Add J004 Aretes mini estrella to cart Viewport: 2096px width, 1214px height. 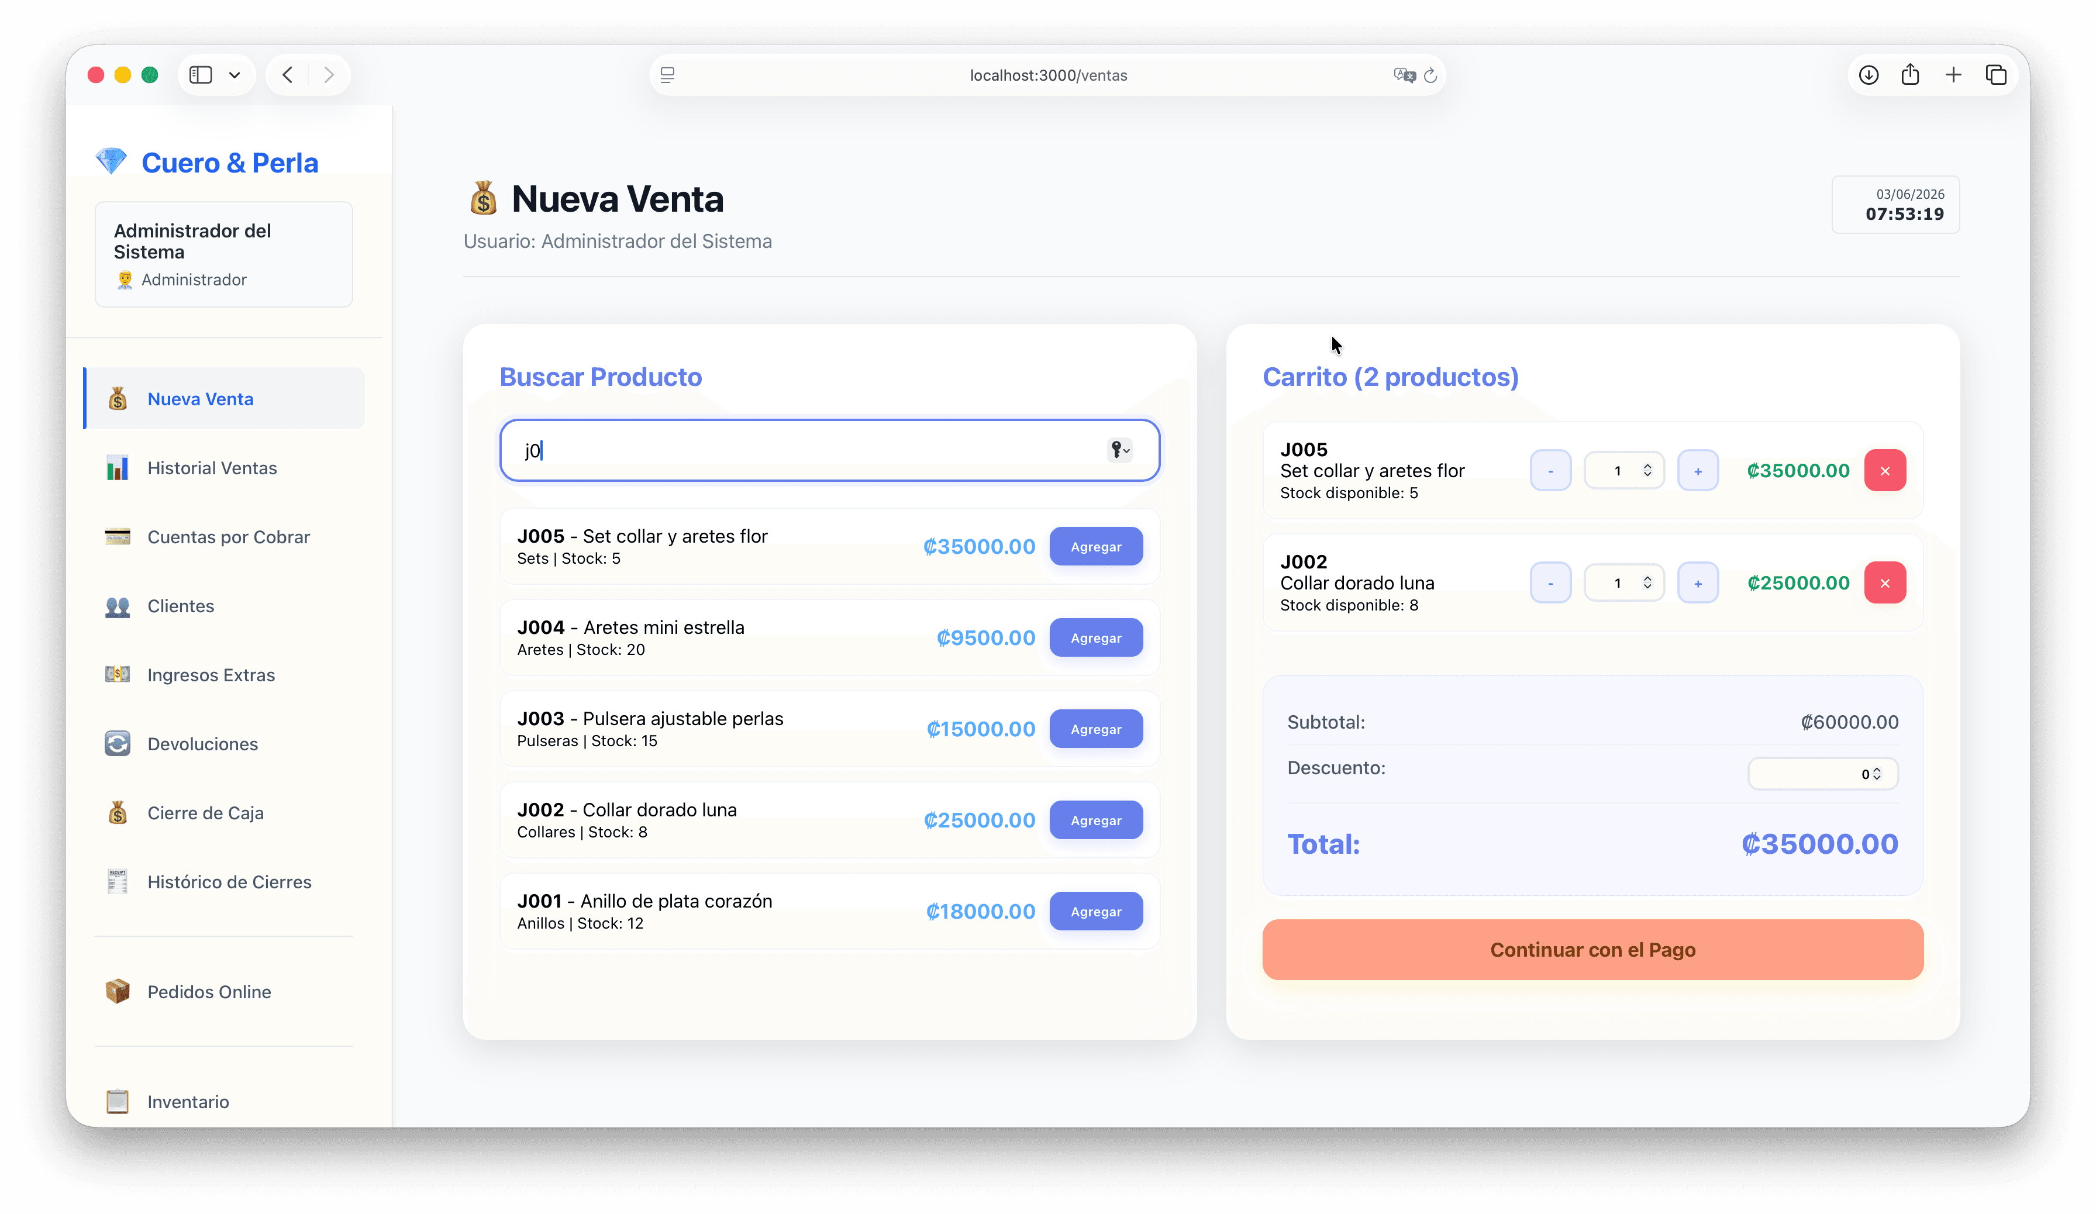1095,638
